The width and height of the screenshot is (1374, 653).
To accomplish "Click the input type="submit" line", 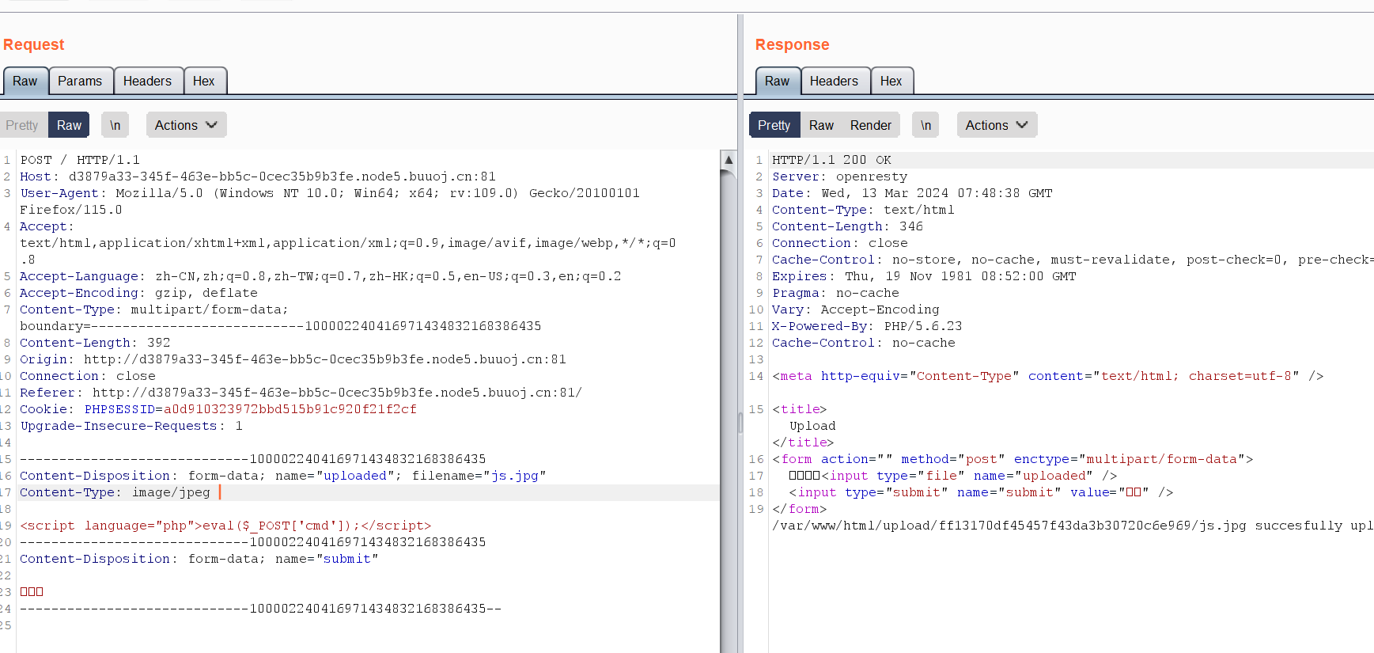I will (981, 492).
